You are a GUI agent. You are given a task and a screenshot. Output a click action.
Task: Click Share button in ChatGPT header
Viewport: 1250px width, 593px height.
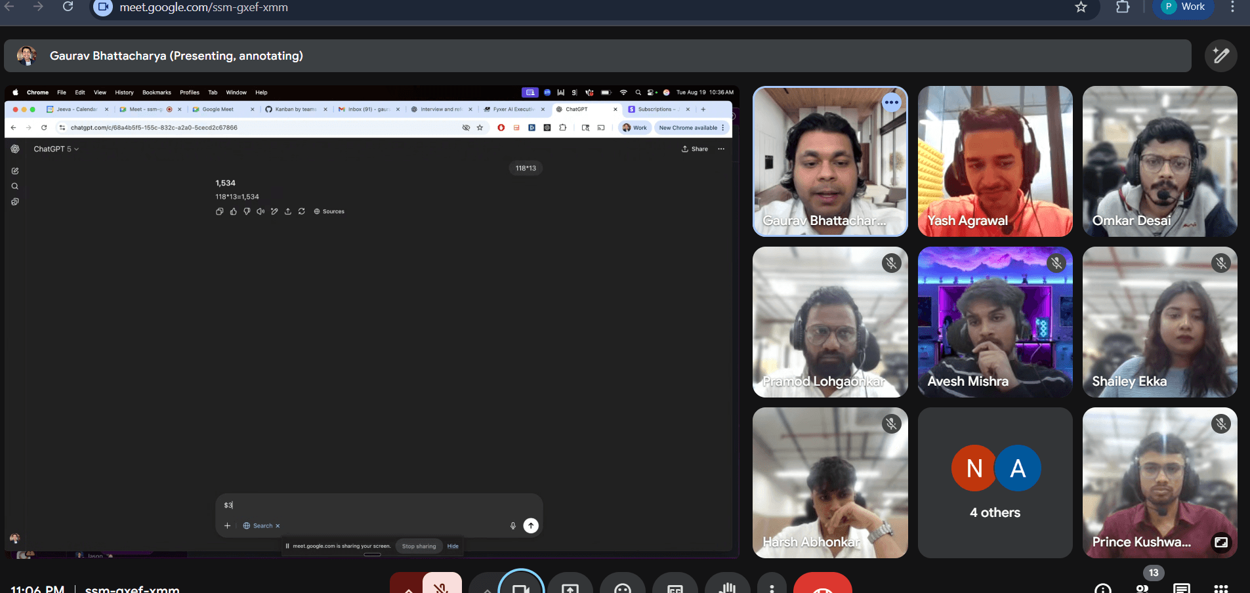click(x=695, y=149)
